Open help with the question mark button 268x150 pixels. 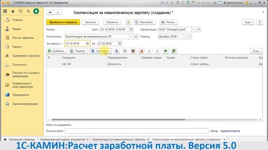(260, 22)
